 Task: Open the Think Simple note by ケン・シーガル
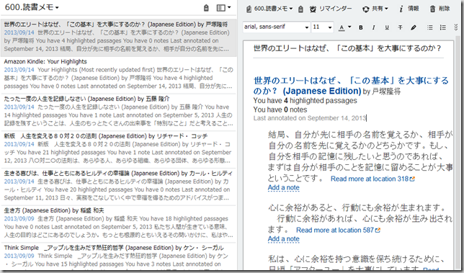coord(118,256)
